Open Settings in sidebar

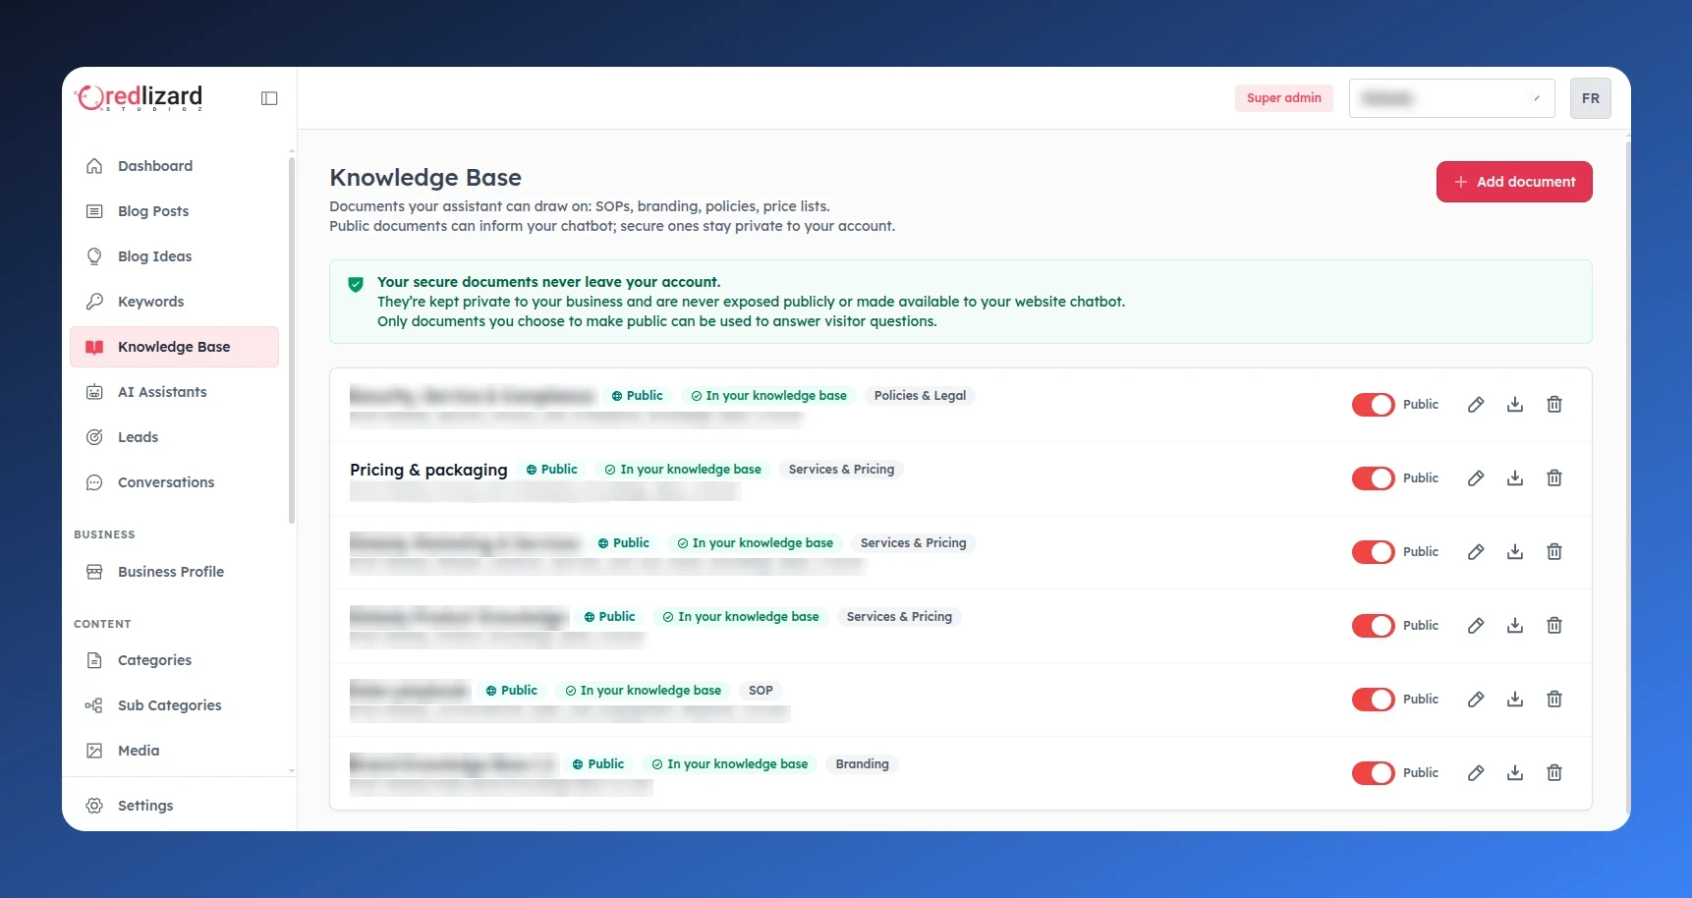(174, 806)
